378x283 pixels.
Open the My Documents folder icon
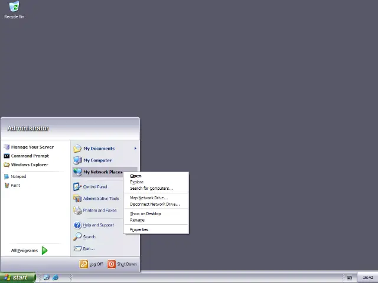pos(77,148)
